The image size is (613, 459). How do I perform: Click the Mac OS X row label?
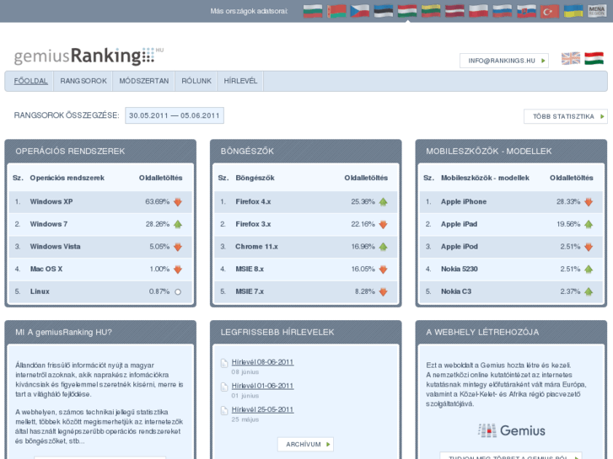pos(46,269)
